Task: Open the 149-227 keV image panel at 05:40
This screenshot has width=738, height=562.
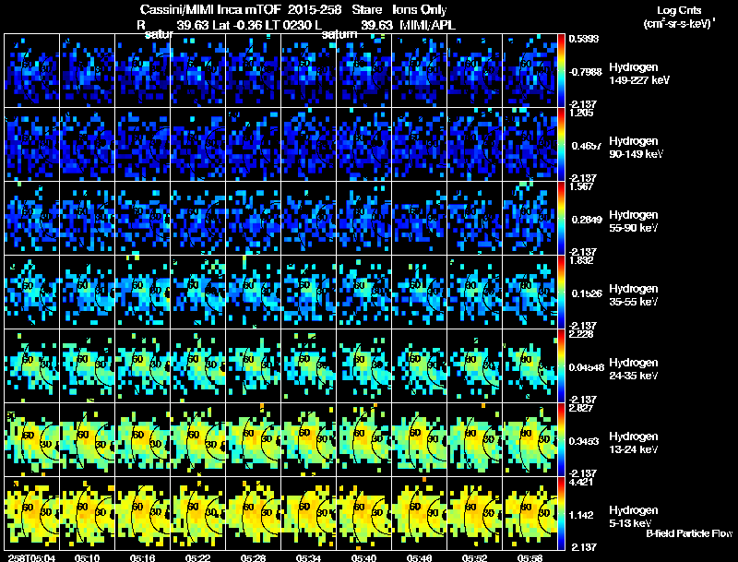Action: click(363, 70)
